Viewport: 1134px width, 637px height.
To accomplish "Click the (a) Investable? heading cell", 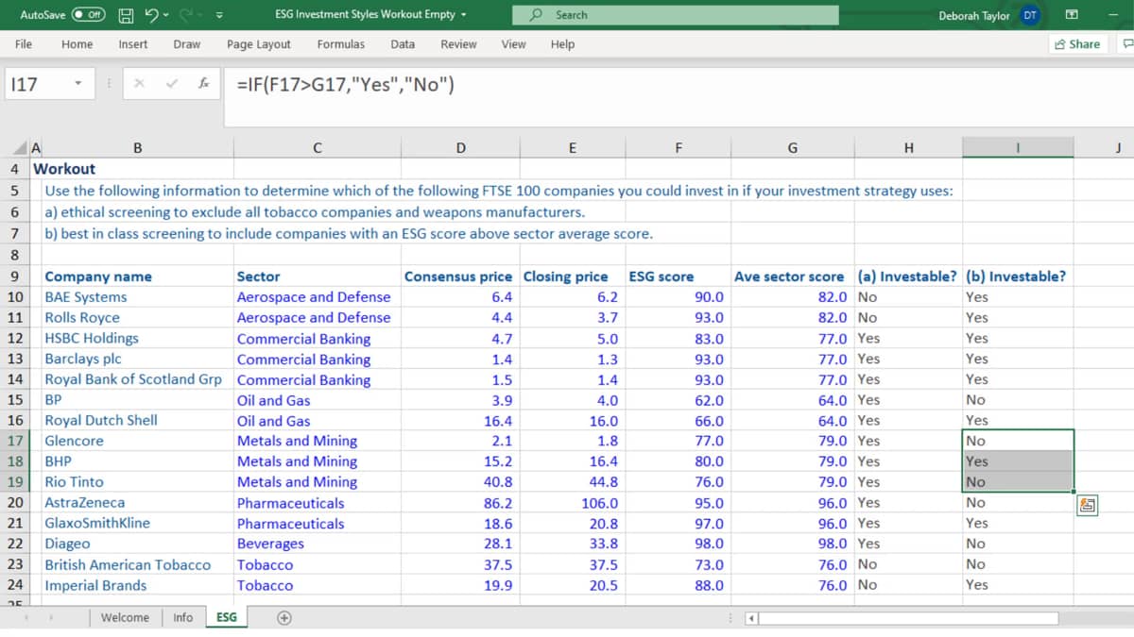I will click(907, 277).
